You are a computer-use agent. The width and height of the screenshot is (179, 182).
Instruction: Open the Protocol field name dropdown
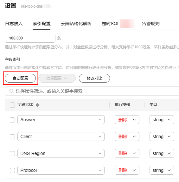[x=61, y=170]
